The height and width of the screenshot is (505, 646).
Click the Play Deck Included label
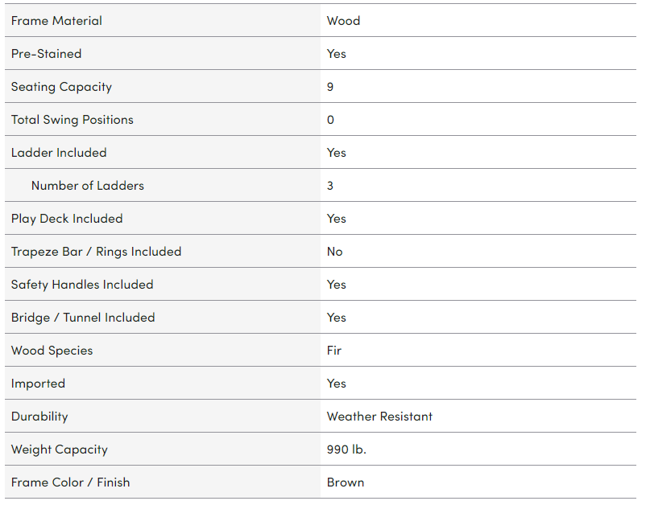coord(67,219)
